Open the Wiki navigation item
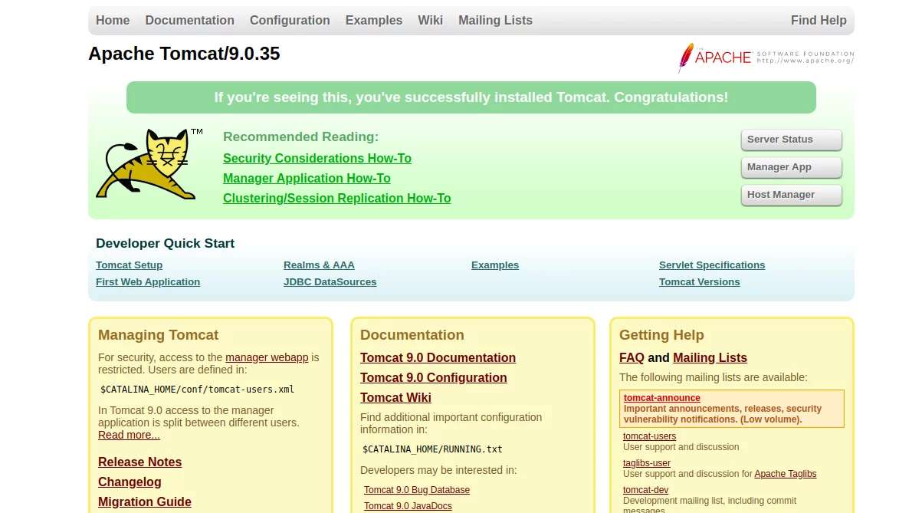This screenshot has height=513, width=922. tap(430, 21)
